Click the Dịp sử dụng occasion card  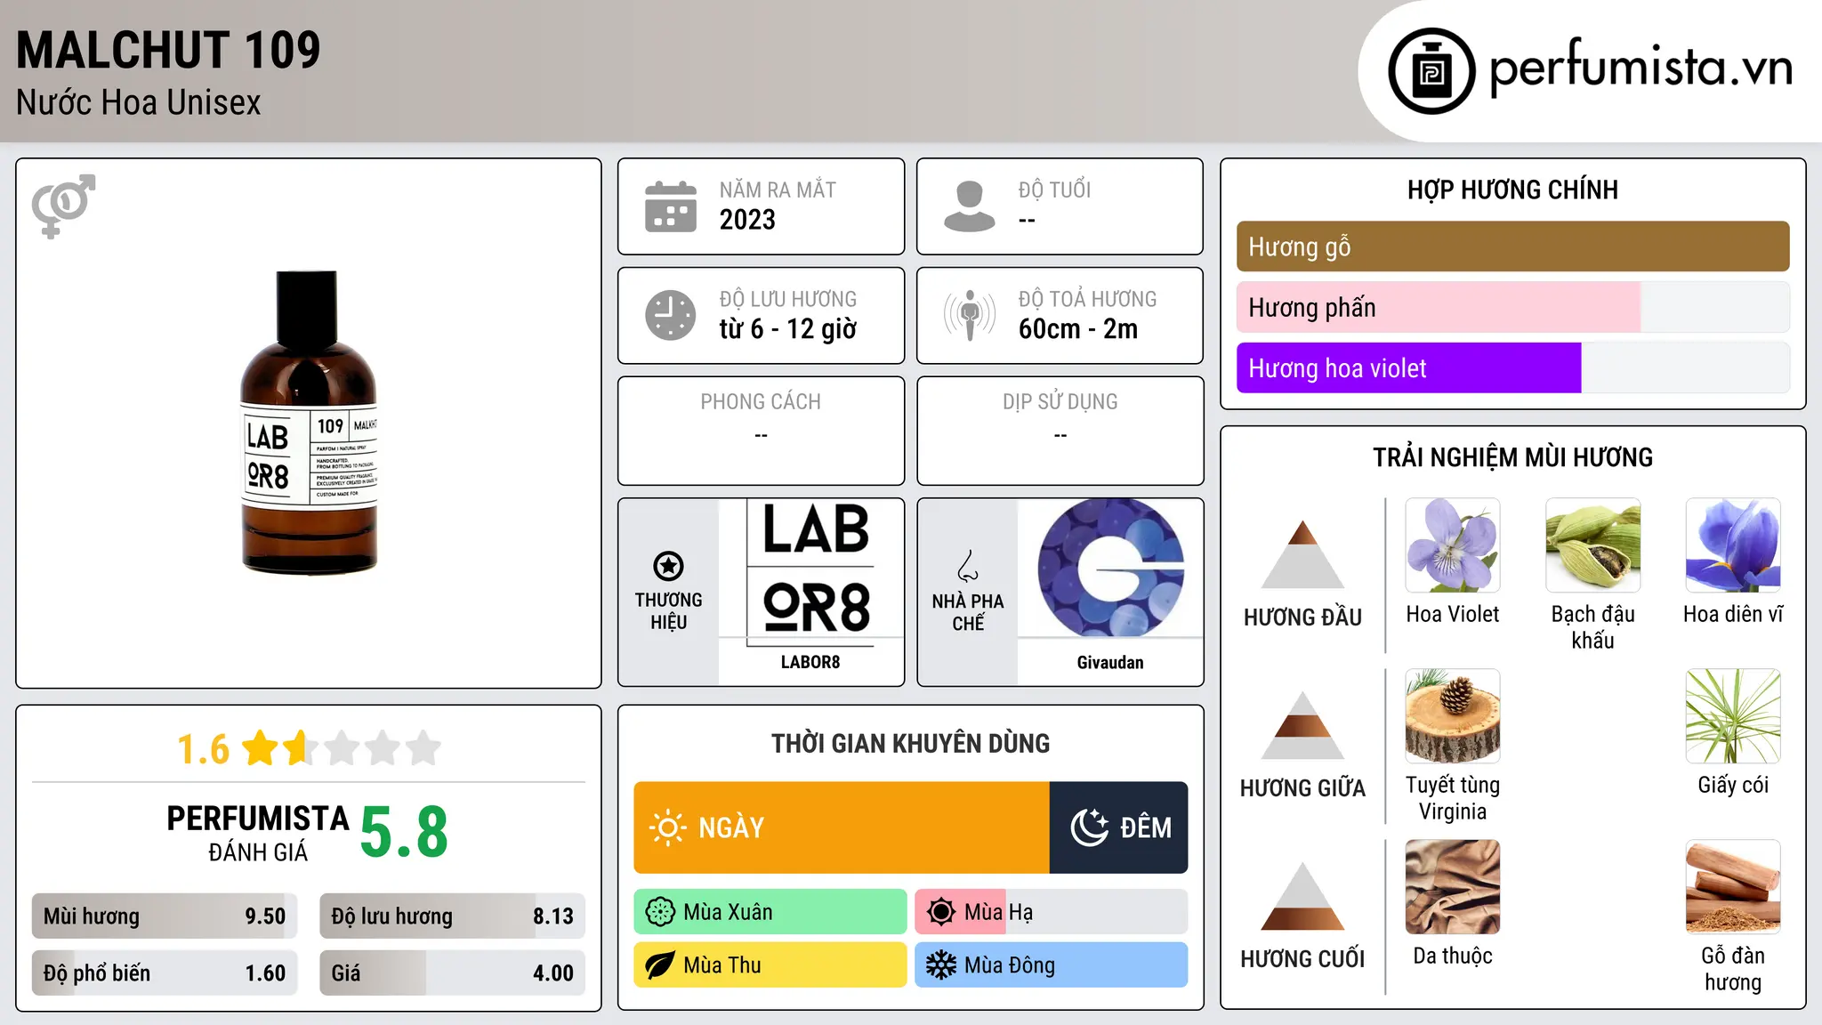(x=1060, y=431)
